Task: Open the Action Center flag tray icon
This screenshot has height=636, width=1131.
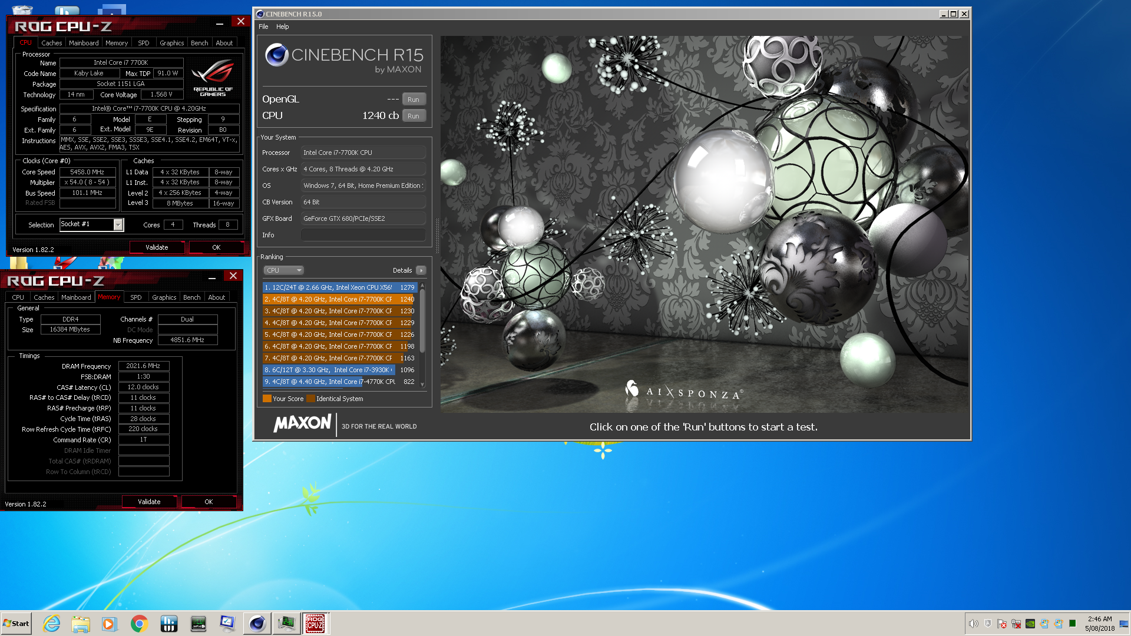Action: tap(1002, 624)
